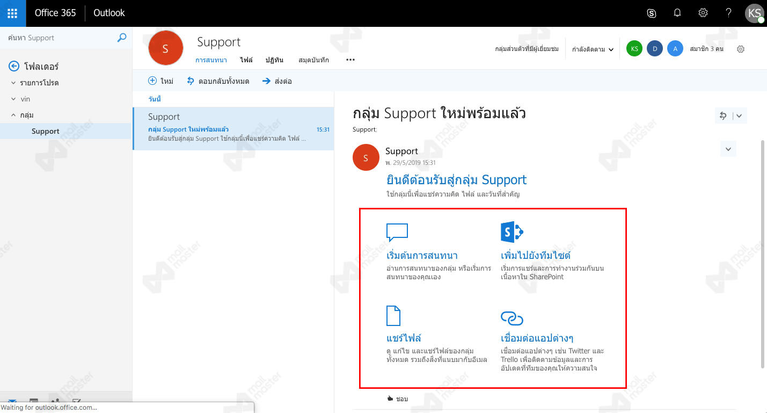Switch to the การสนทนา conversations tab

point(211,60)
